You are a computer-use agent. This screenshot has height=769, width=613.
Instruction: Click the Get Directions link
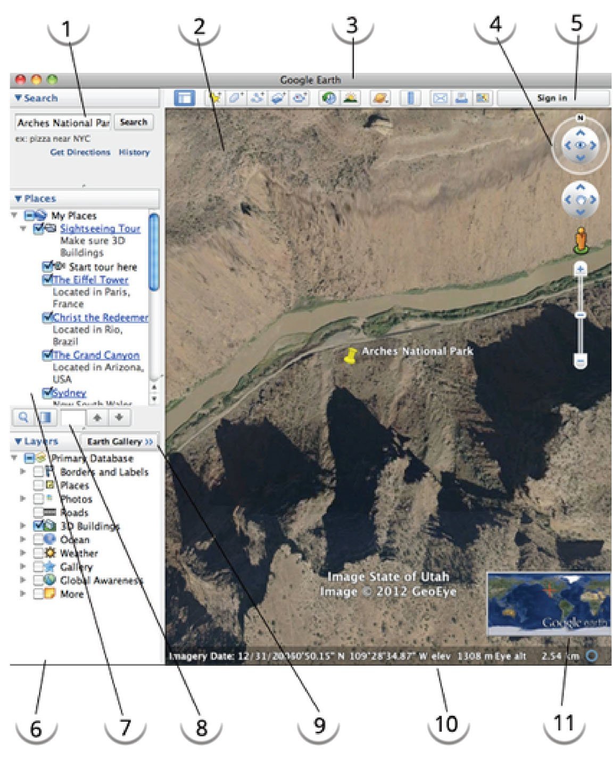point(80,152)
